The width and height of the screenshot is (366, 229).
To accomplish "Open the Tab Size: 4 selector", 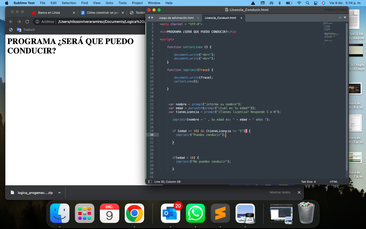I will (308, 182).
